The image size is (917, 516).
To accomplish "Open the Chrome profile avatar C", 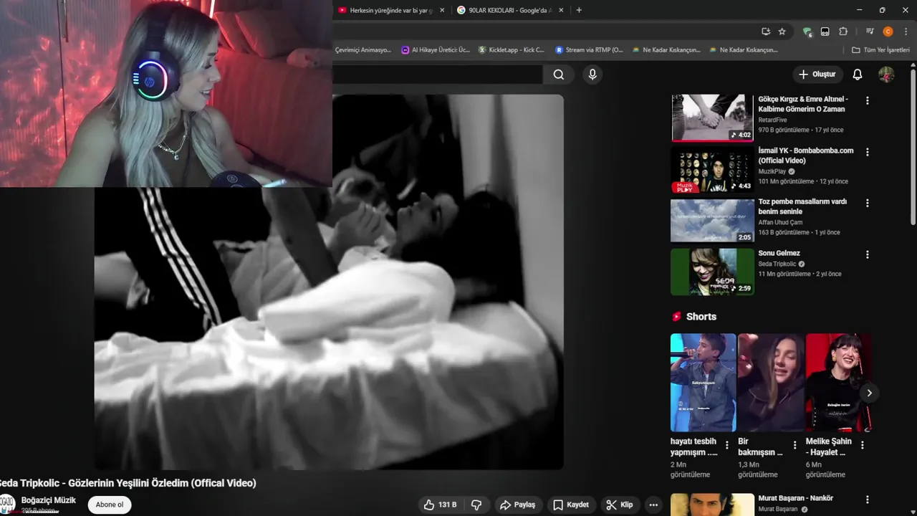I will [x=888, y=32].
